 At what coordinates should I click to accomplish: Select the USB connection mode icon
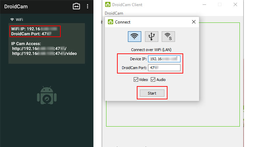pyautogui.click(x=151, y=36)
